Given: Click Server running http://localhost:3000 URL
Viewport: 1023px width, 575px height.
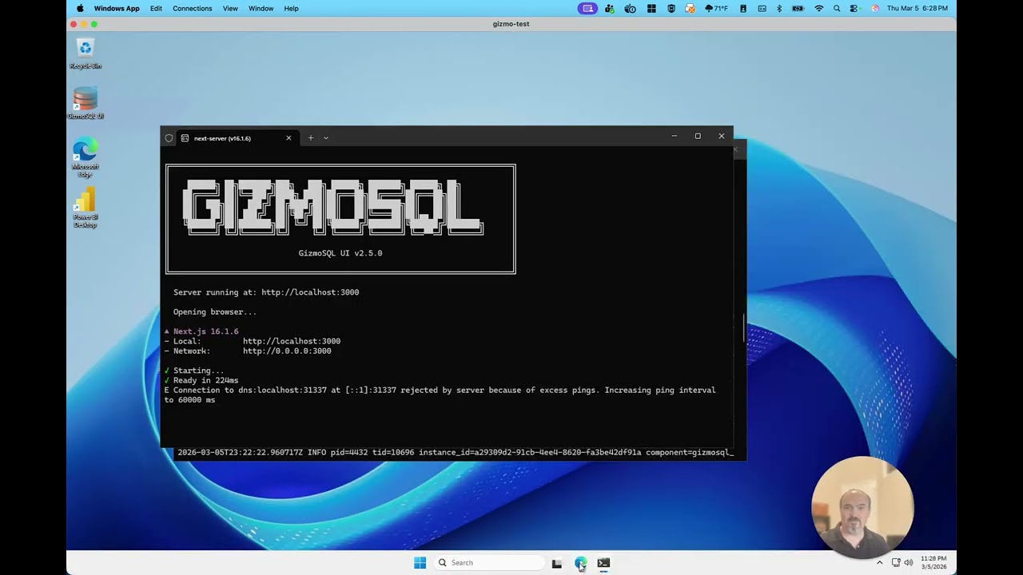Looking at the screenshot, I should click(310, 292).
